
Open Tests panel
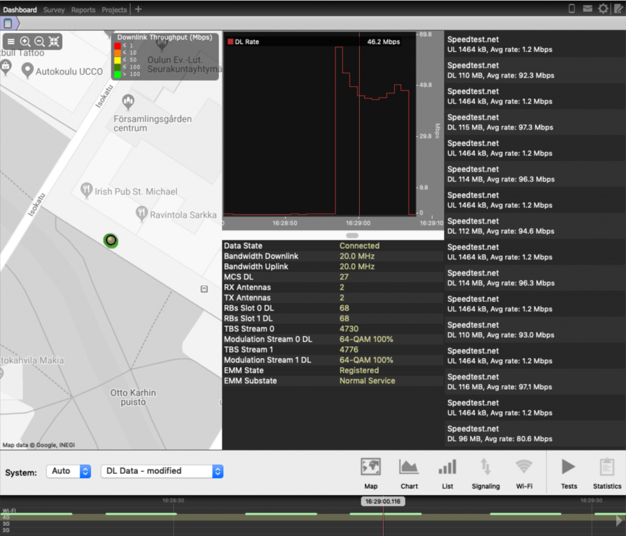pyautogui.click(x=569, y=474)
